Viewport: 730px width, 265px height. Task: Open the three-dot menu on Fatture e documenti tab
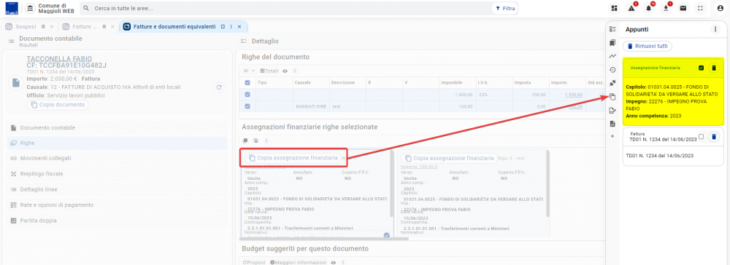coord(231,26)
